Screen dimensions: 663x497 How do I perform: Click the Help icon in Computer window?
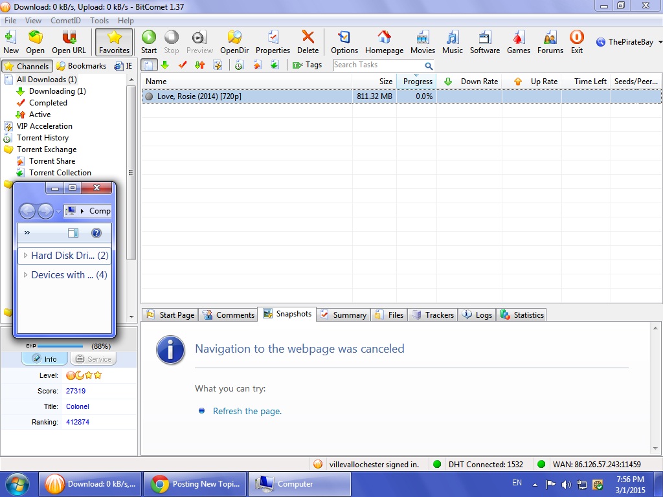pos(96,233)
